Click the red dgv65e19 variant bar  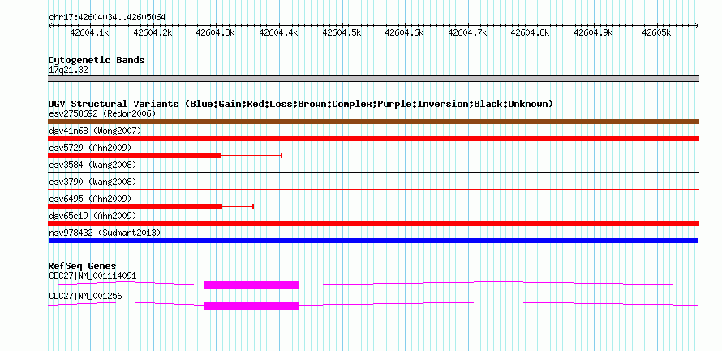click(373, 224)
